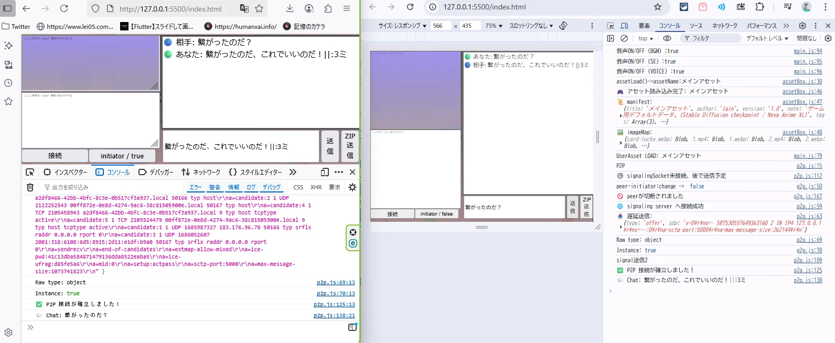Viewport: 835px width, 343px height.
Task: Open the live expression eye icon
Action: tap(667, 38)
